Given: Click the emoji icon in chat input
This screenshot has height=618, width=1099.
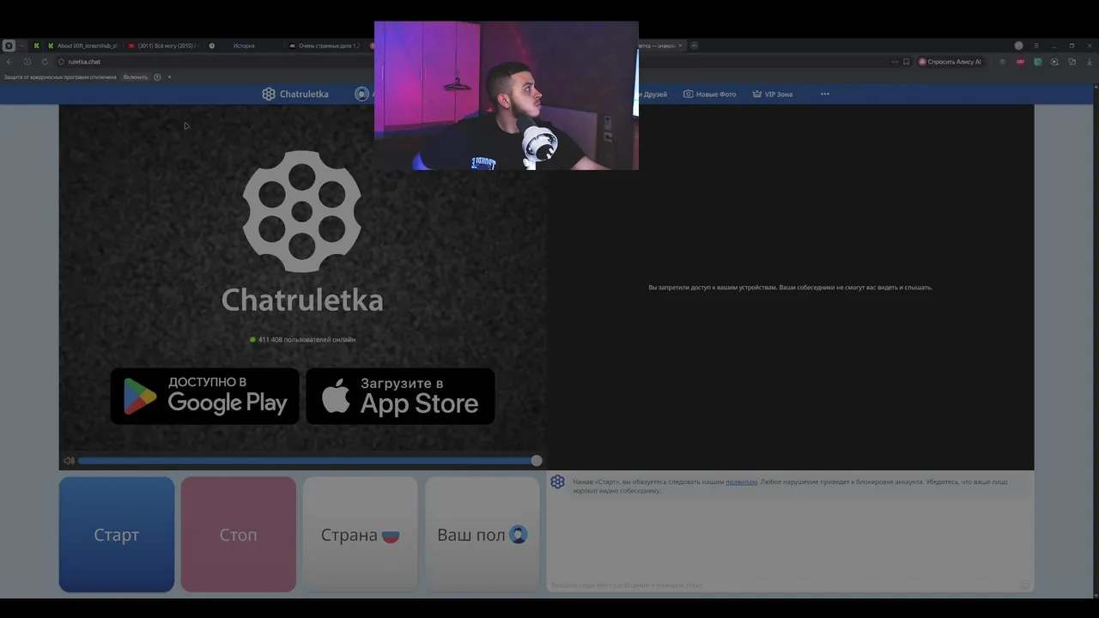Looking at the screenshot, I should click(x=1024, y=585).
